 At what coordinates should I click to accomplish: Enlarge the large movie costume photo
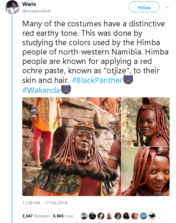[x=71, y=147]
